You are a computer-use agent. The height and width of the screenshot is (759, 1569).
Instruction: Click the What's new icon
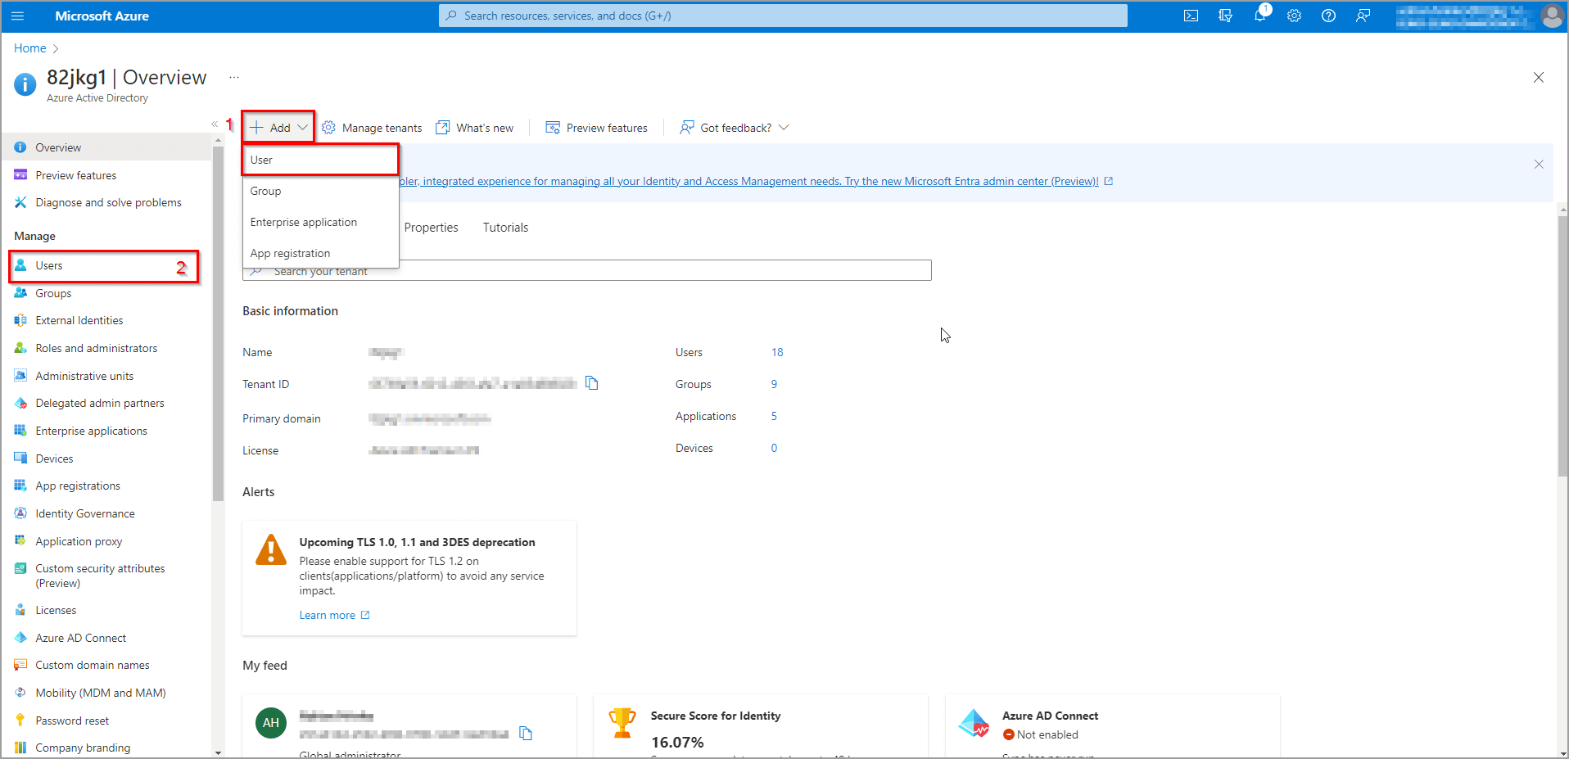pyautogui.click(x=443, y=128)
